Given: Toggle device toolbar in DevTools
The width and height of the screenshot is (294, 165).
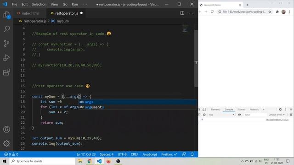Looking at the screenshot, I should coord(204,110).
